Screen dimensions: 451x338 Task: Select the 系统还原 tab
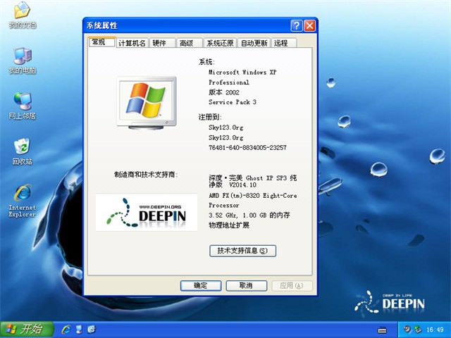coord(219,43)
